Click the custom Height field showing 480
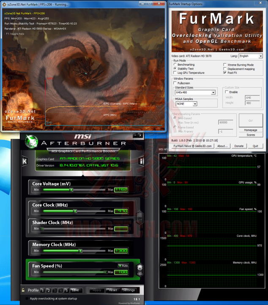Screen dimensions: 268x305 tap(252, 103)
